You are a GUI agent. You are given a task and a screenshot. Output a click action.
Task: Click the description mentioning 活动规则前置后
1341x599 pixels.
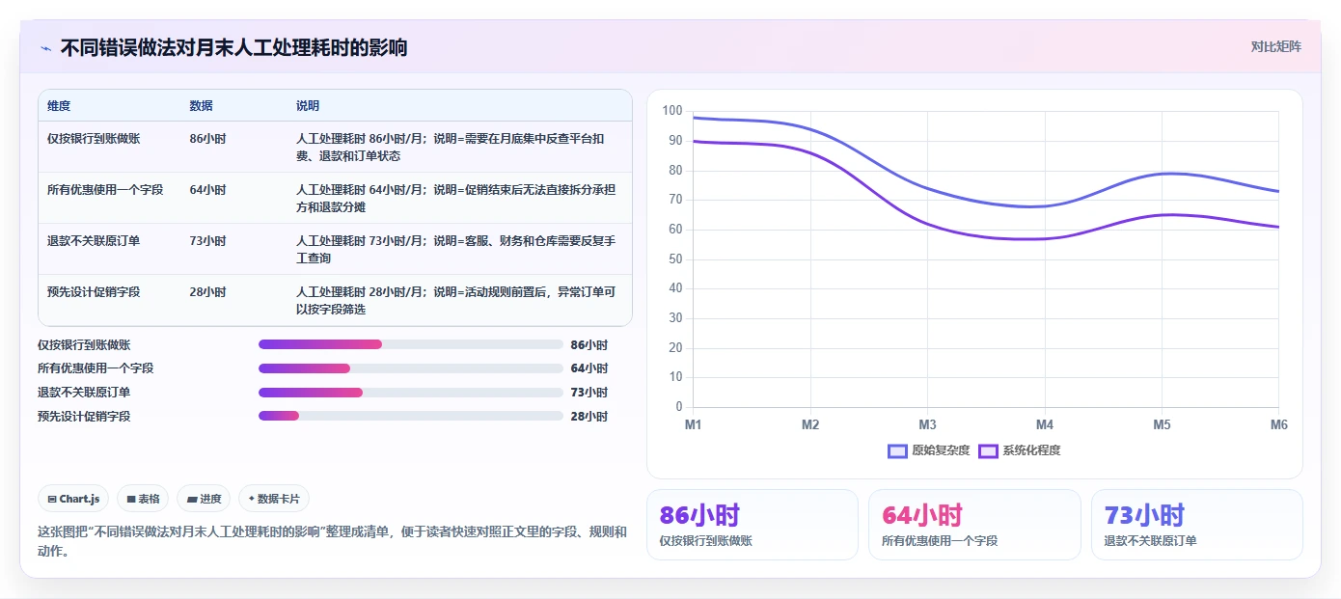456,301
